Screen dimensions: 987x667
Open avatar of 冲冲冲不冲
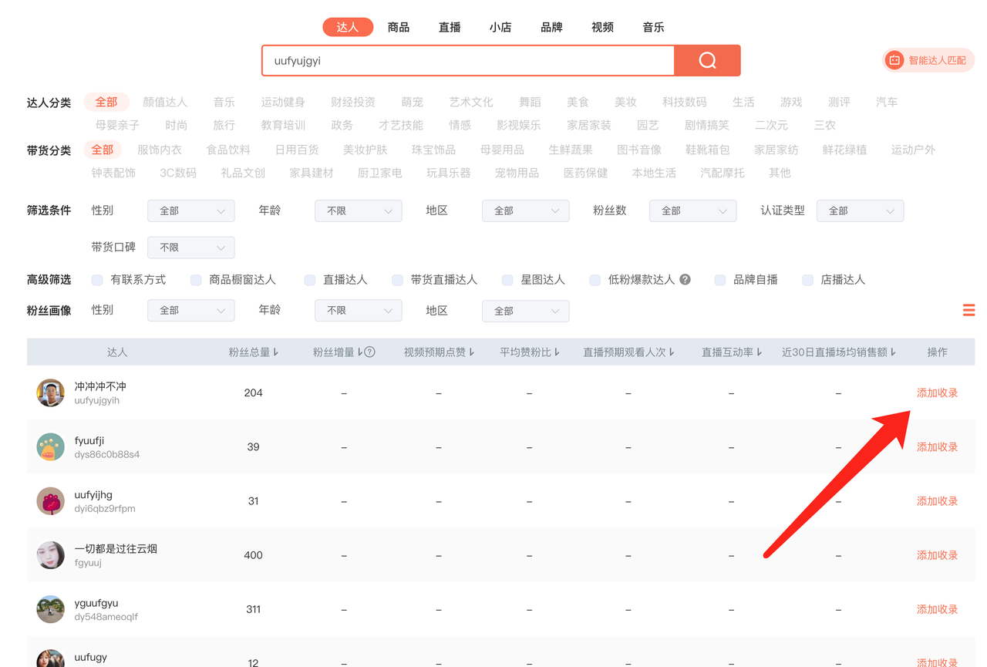click(x=51, y=392)
